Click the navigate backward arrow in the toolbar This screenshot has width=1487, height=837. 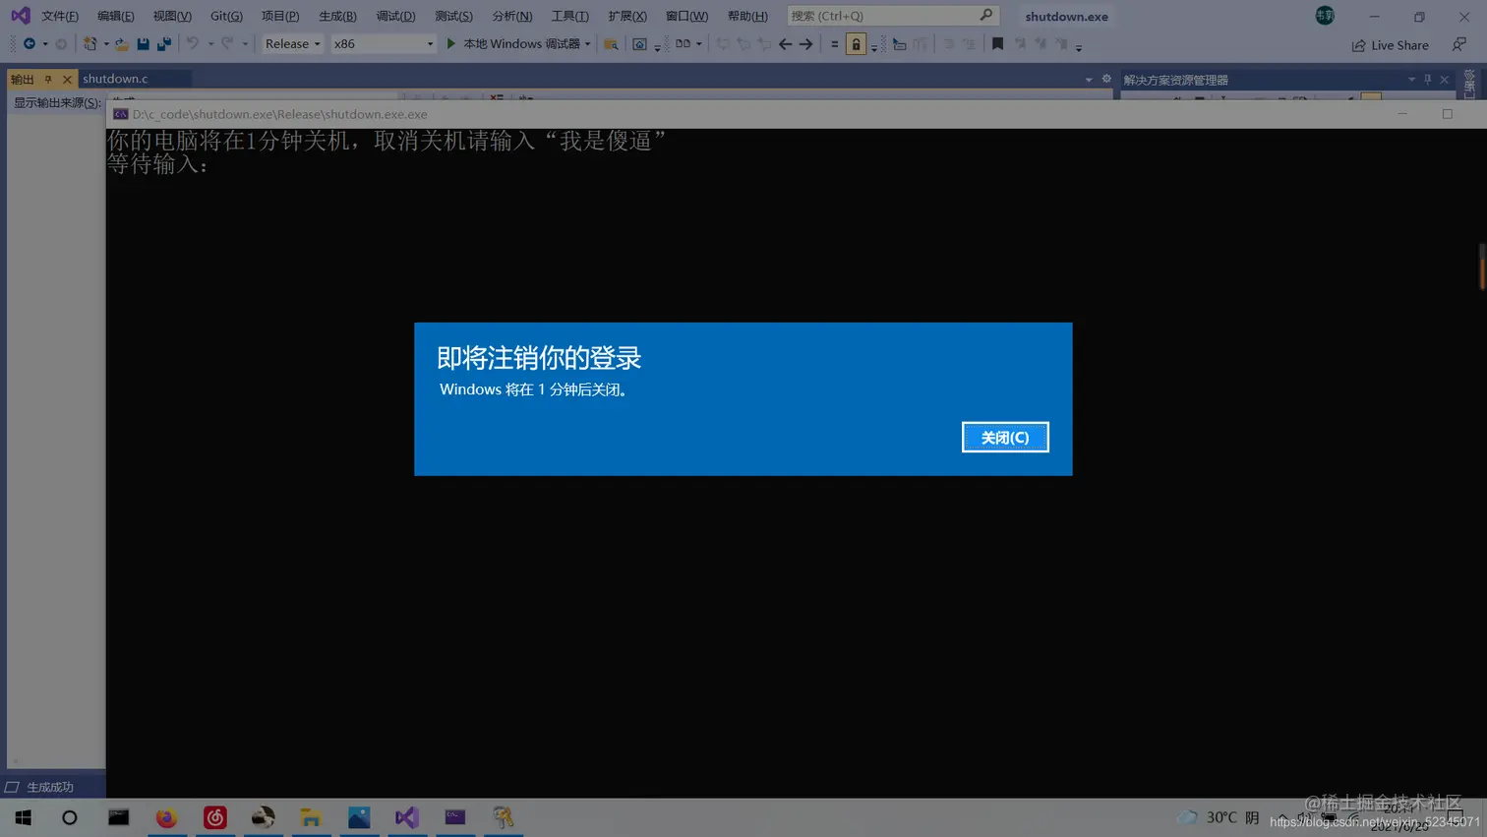click(x=30, y=44)
